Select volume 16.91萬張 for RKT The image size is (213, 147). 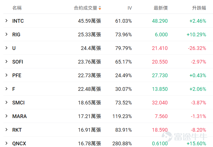(x=89, y=130)
